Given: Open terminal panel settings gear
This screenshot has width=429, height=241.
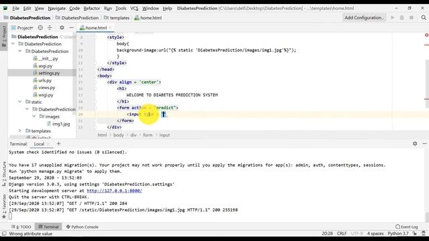Looking at the screenshot, I should click(x=415, y=143).
